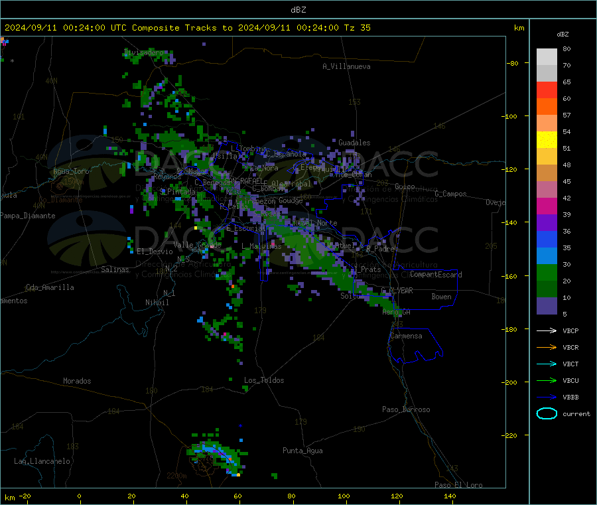Viewport: 597px width, 505px height.
Task: Click the cyan 'current' ellipse legend icon
Action: (547, 413)
